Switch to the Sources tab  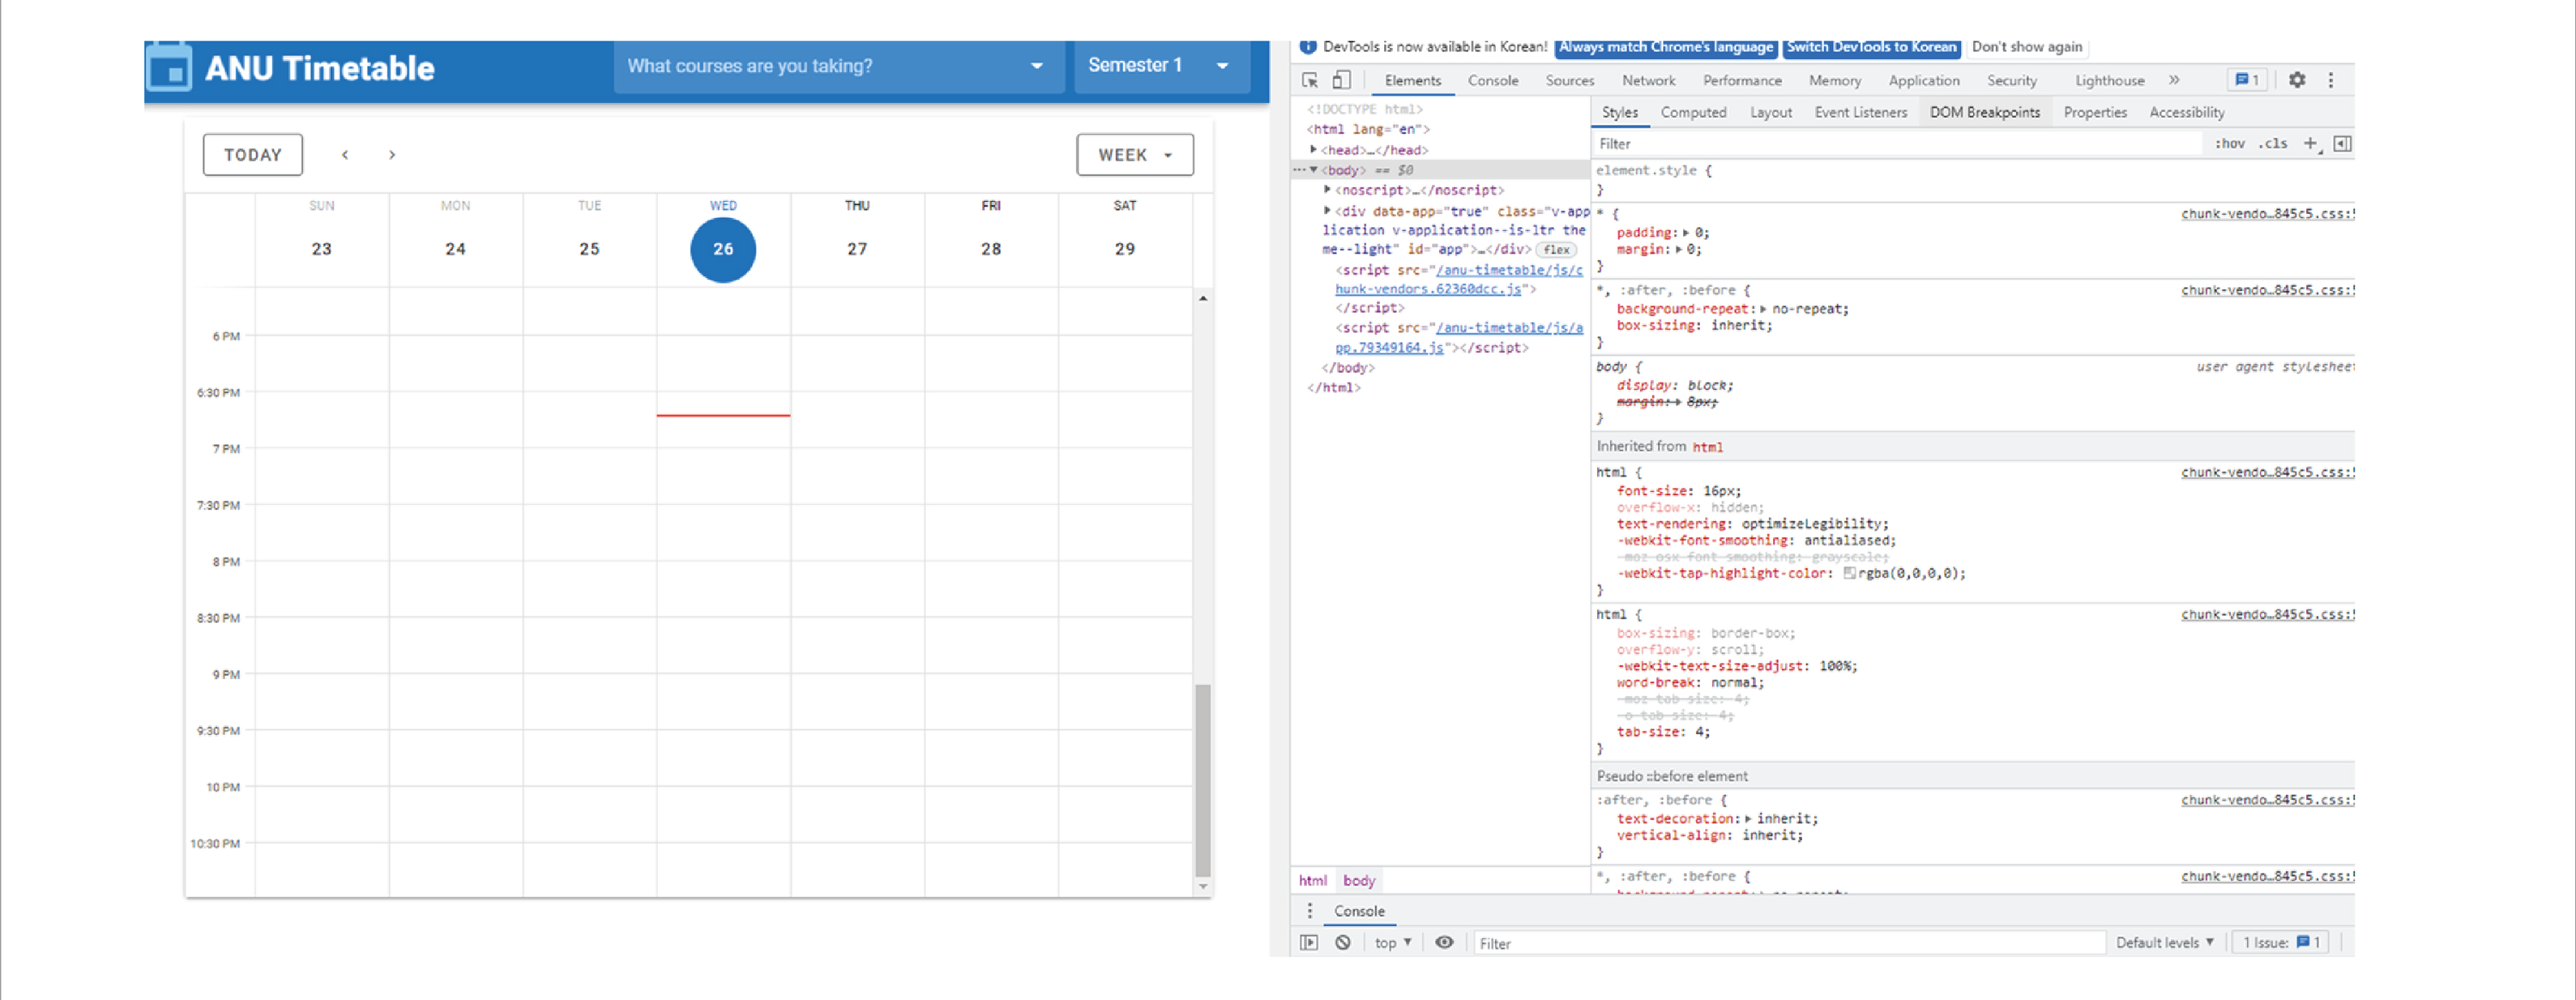tap(1569, 80)
